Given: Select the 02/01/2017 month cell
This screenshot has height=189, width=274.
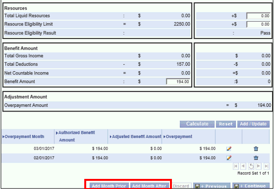Looking at the screenshot, I should (44, 158).
